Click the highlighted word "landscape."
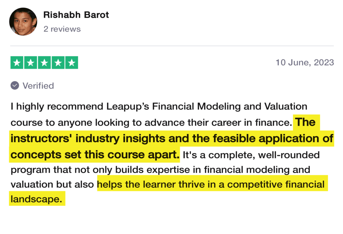 [37, 200]
